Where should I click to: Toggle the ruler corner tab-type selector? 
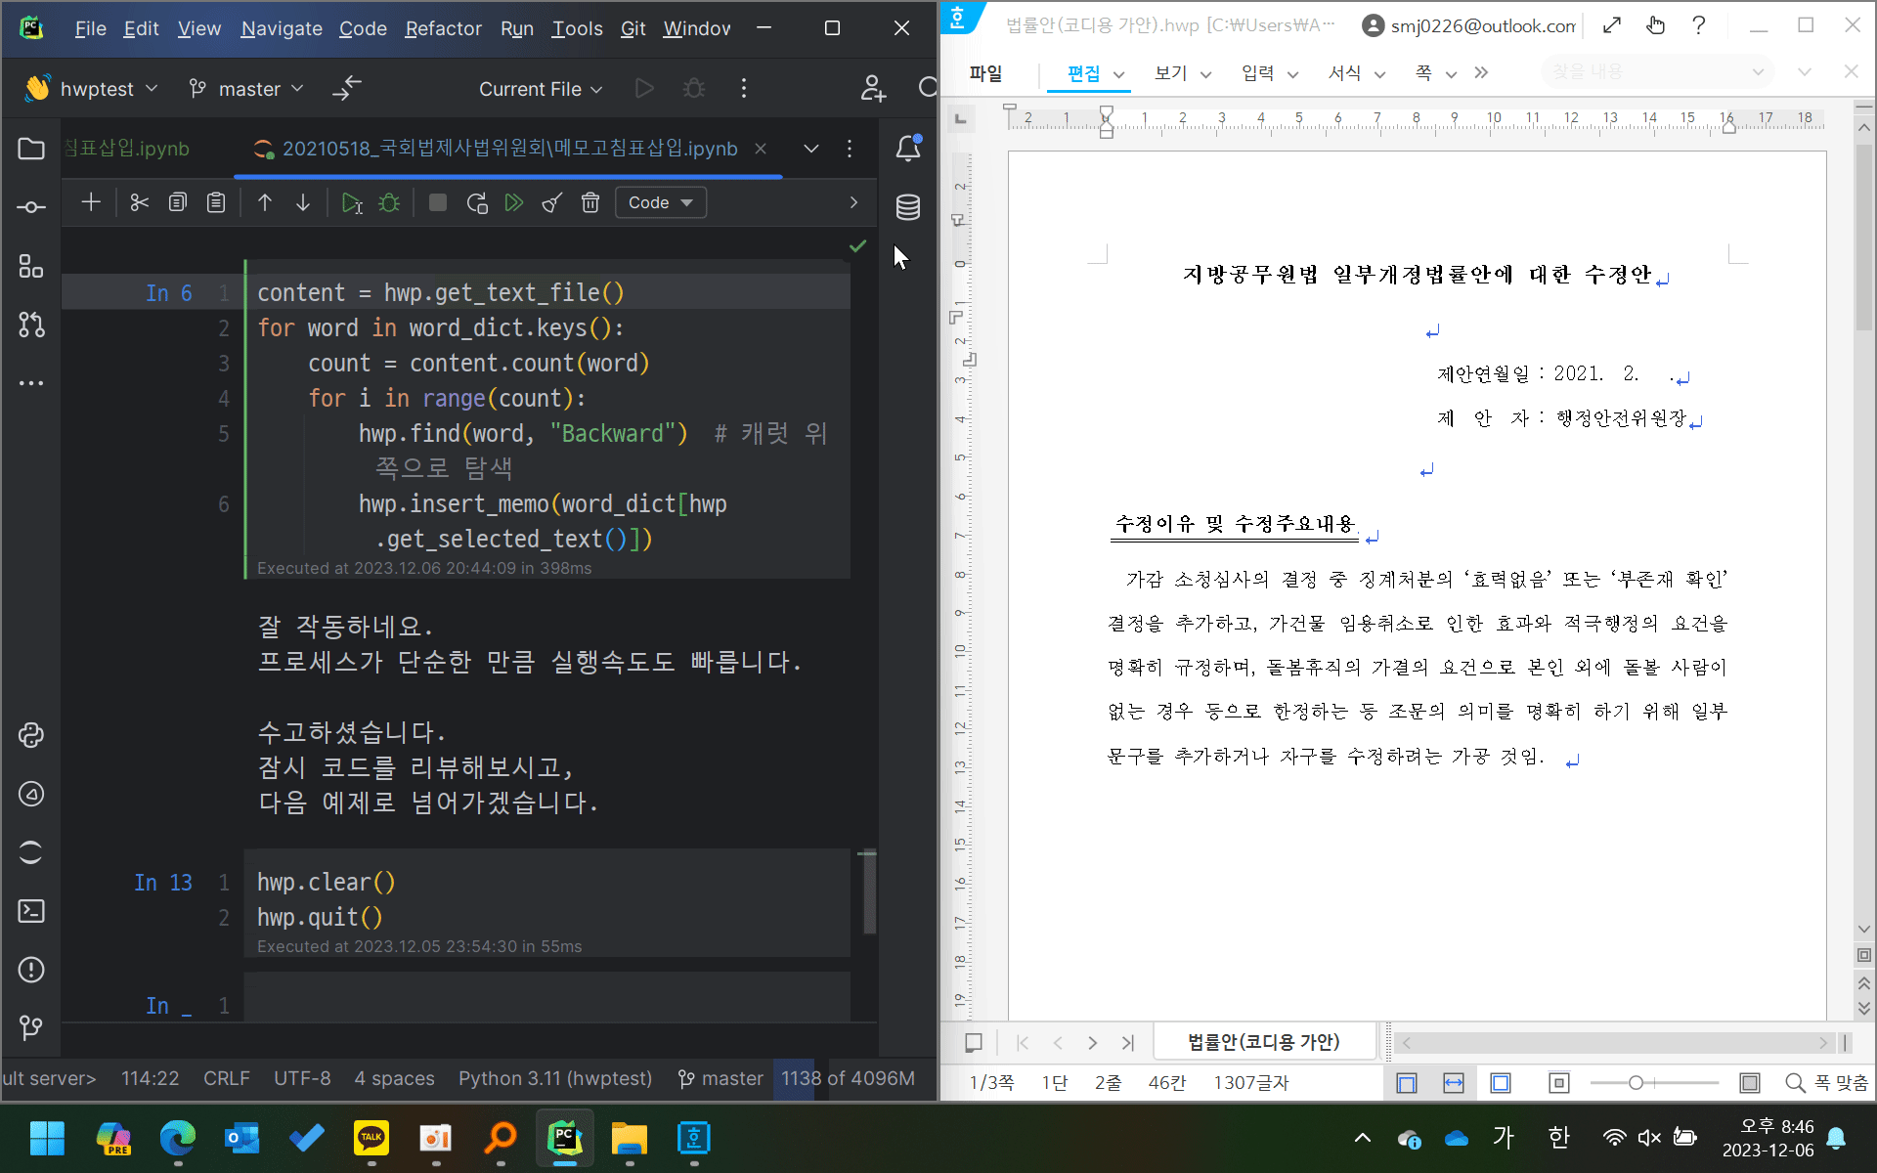(961, 119)
